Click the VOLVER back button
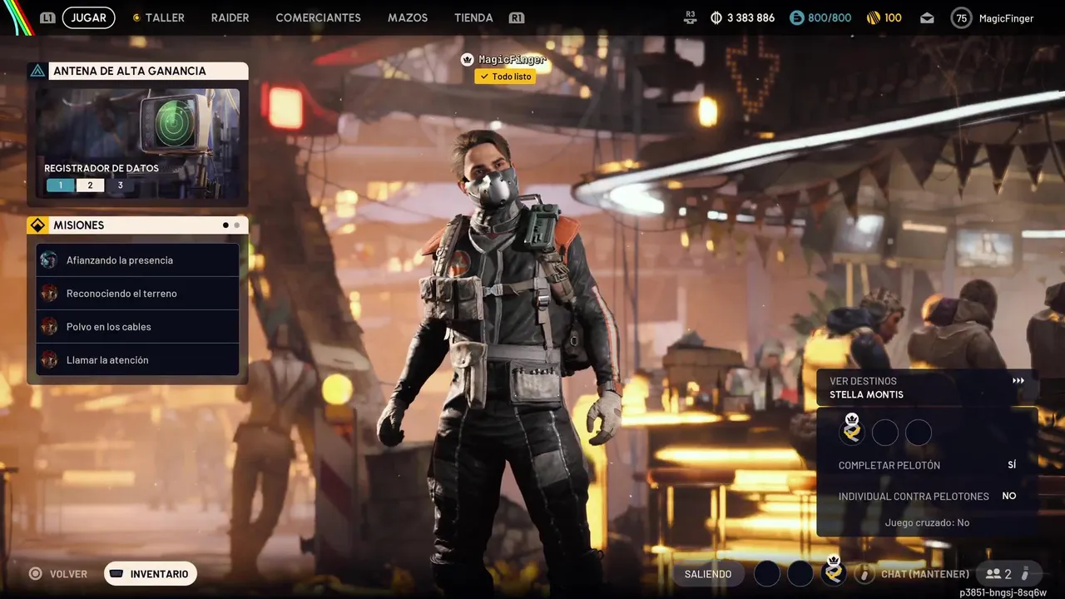This screenshot has height=599, width=1065. point(58,574)
